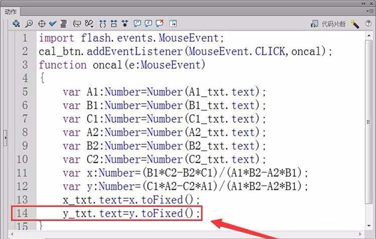Click the var B2:Number line
376x239 pixels.
pyautogui.click(x=164, y=146)
